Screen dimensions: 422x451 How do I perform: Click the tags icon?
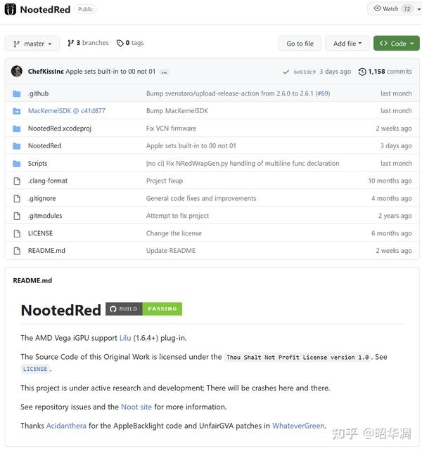(120, 43)
